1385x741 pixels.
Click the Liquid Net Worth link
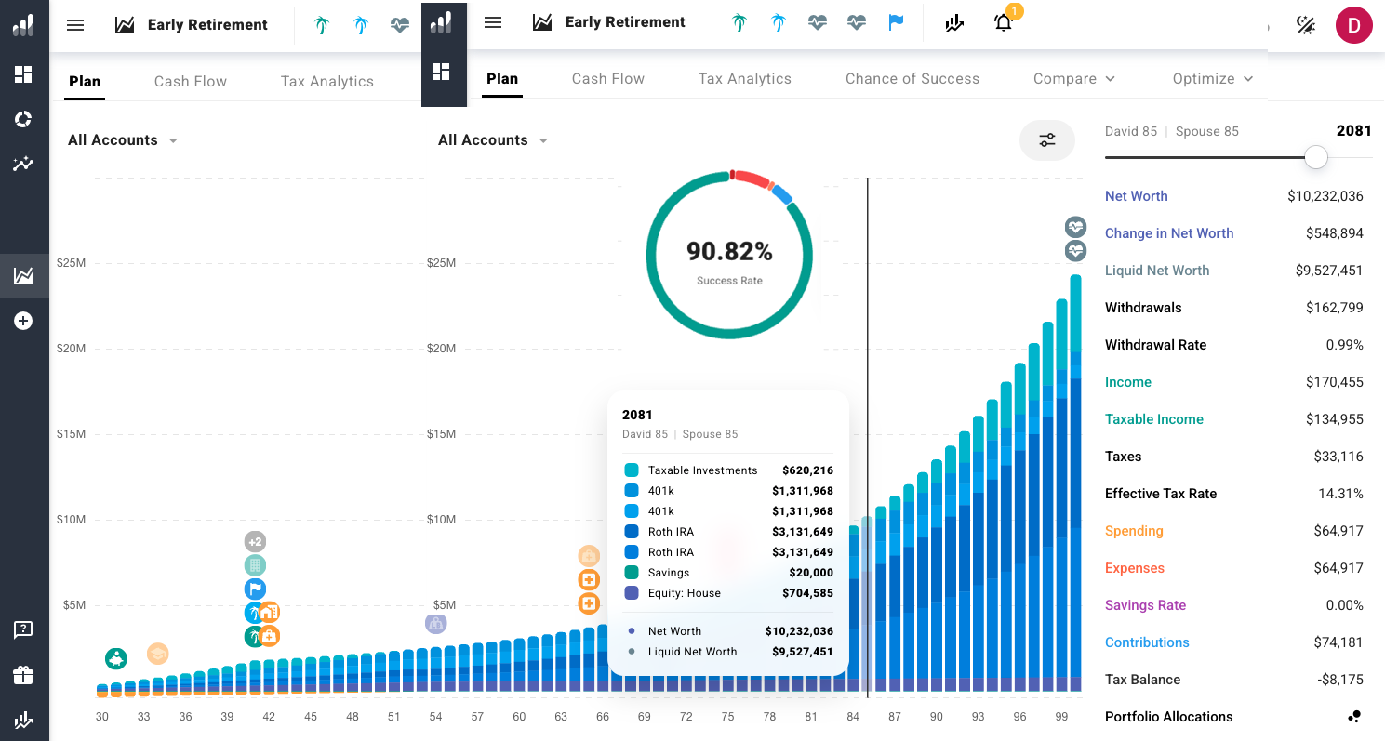pyautogui.click(x=1157, y=271)
